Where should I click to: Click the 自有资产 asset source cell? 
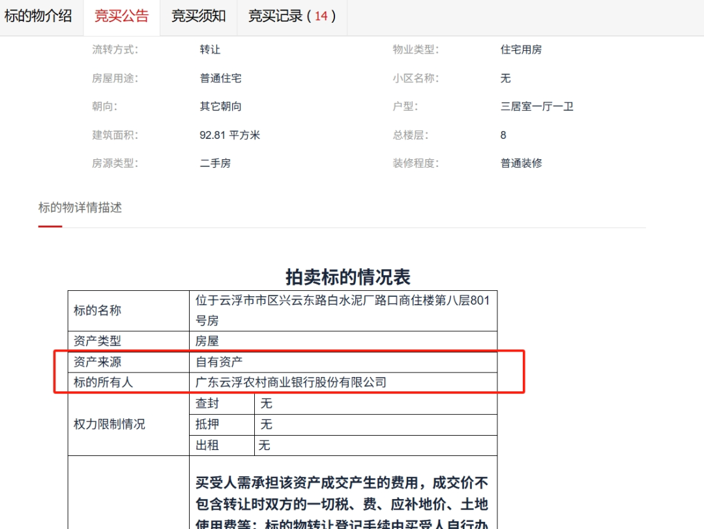click(x=220, y=361)
